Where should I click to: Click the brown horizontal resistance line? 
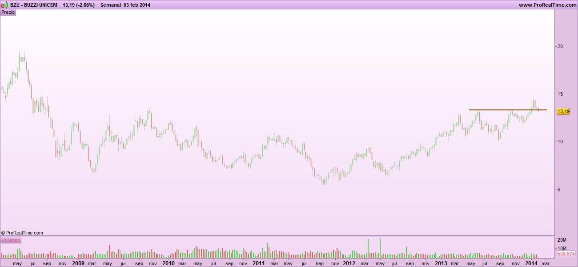[x=508, y=110]
